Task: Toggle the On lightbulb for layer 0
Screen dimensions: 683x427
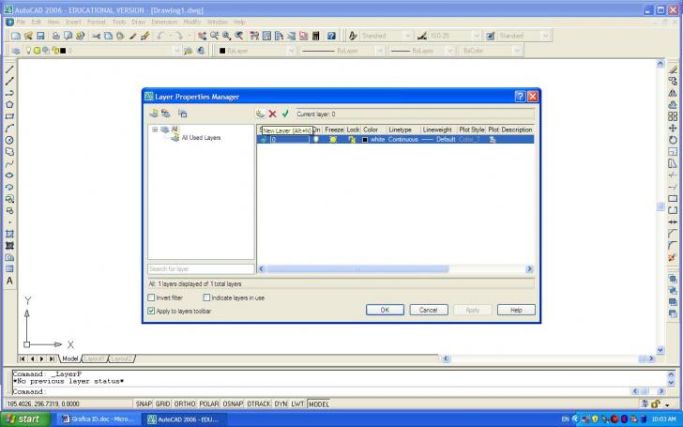Action: [316, 140]
